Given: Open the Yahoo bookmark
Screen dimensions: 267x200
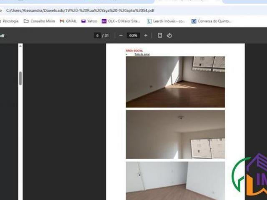Looking at the screenshot, I should point(89,21).
